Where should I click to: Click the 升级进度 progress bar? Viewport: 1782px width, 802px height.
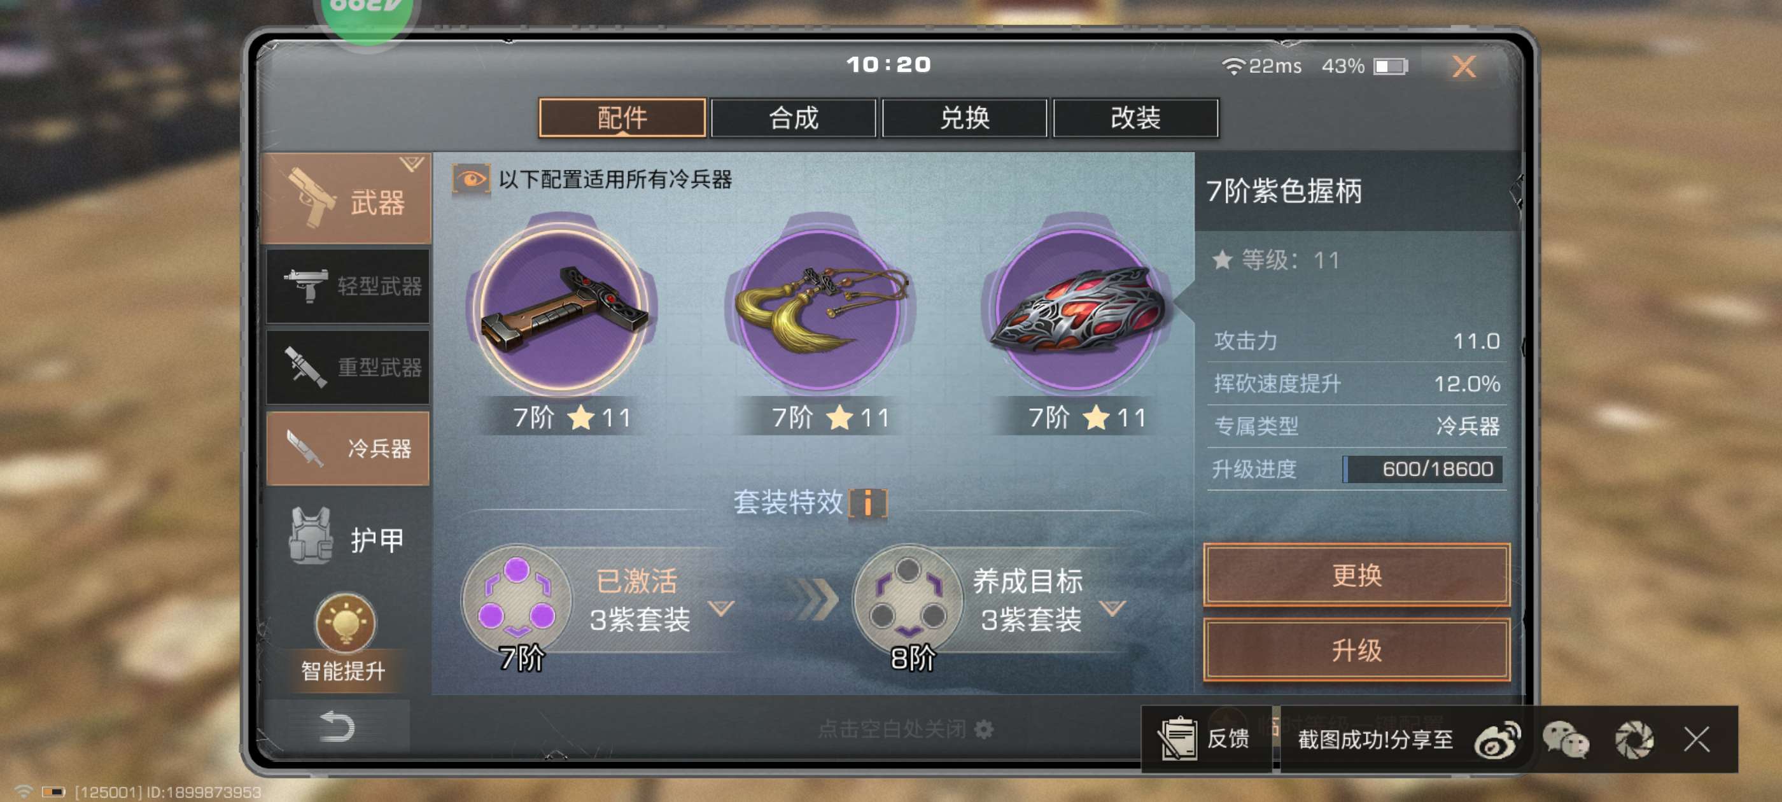coord(1422,469)
